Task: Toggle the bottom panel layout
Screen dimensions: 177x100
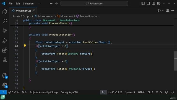Action: 148,3
